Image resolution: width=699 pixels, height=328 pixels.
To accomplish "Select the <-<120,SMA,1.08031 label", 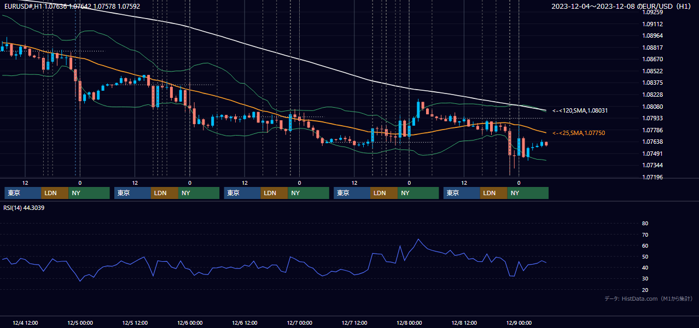I will pos(580,110).
